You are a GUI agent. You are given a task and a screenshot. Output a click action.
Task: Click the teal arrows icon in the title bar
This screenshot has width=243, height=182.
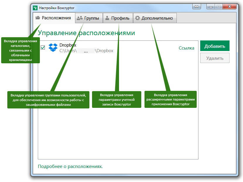196,6
